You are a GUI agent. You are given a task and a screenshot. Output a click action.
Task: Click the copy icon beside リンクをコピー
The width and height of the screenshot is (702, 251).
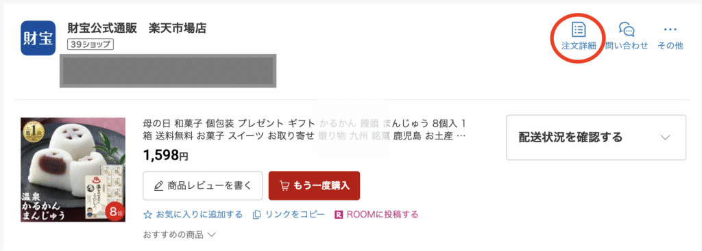coord(257,215)
